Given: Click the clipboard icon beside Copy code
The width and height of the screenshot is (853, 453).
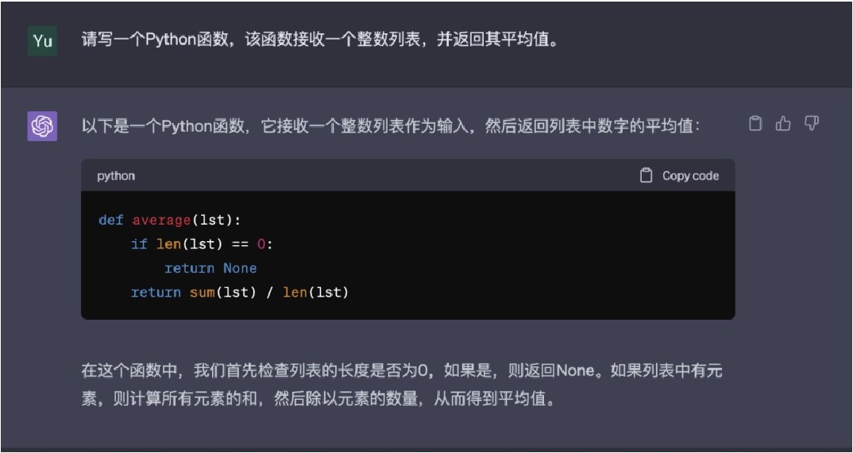Looking at the screenshot, I should 646,175.
